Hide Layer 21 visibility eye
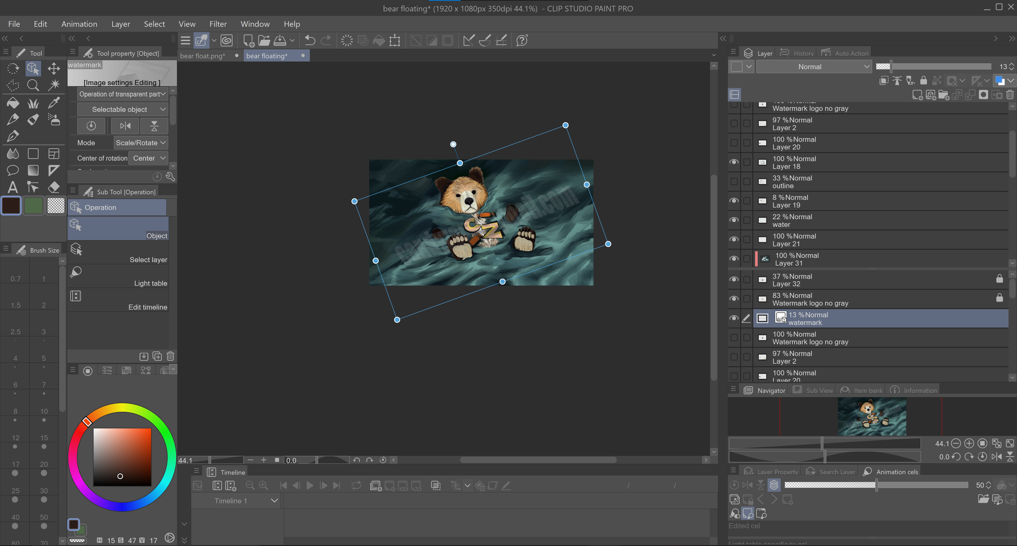1017x546 pixels. click(734, 239)
